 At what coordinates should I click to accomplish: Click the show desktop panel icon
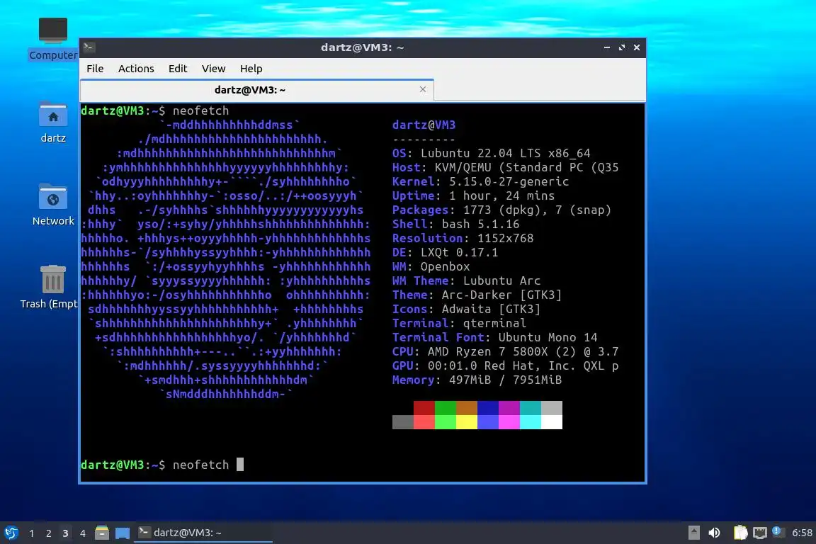(123, 533)
